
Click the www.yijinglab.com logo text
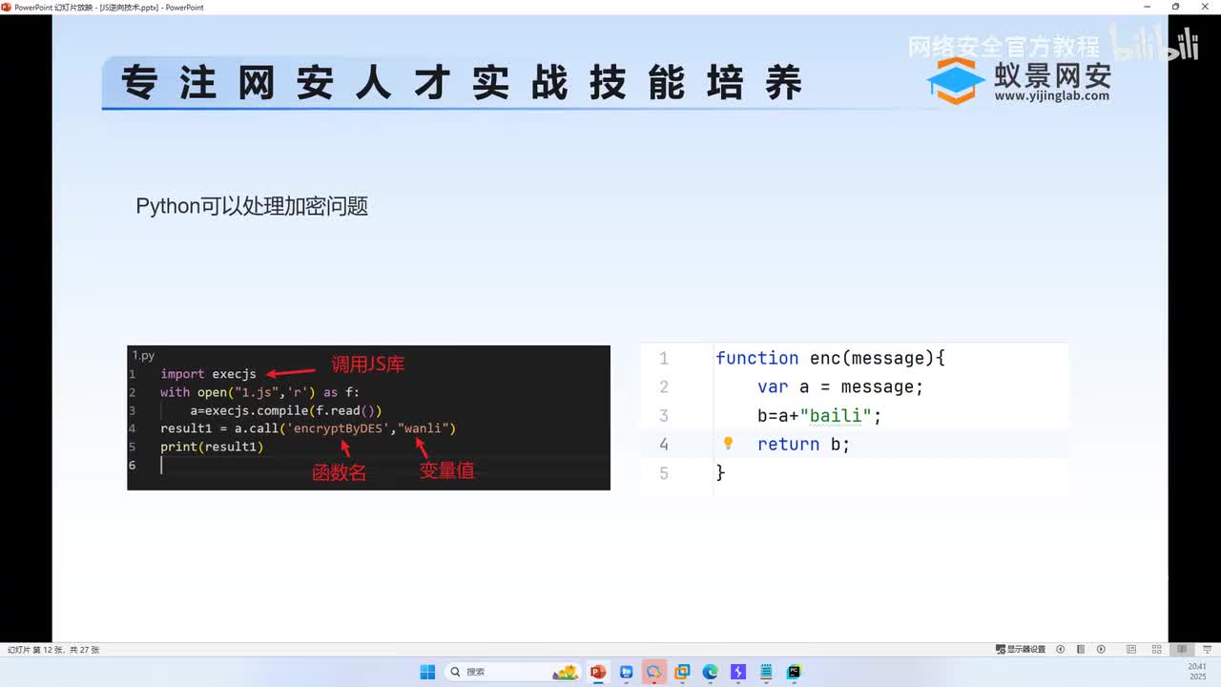pyautogui.click(x=1052, y=95)
